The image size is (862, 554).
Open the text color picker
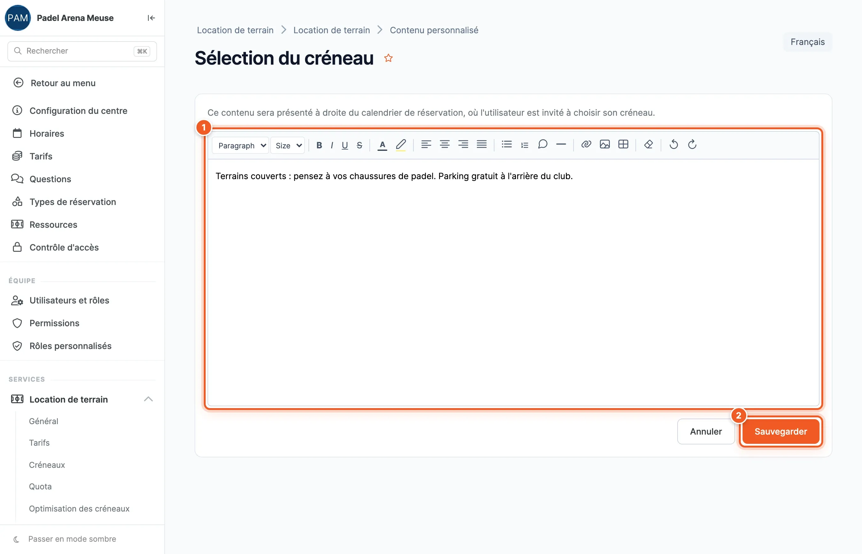click(382, 145)
